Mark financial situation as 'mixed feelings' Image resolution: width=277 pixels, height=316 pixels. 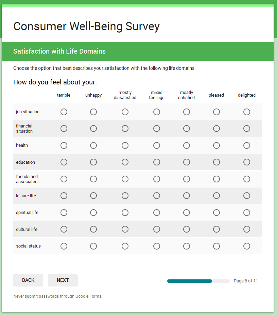[x=157, y=129]
